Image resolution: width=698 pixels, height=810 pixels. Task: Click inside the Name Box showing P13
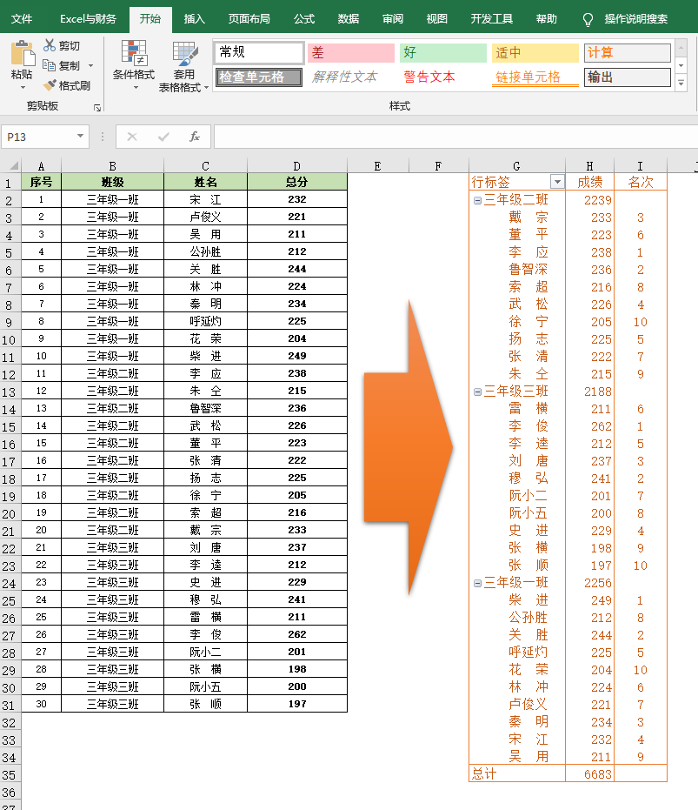point(39,137)
